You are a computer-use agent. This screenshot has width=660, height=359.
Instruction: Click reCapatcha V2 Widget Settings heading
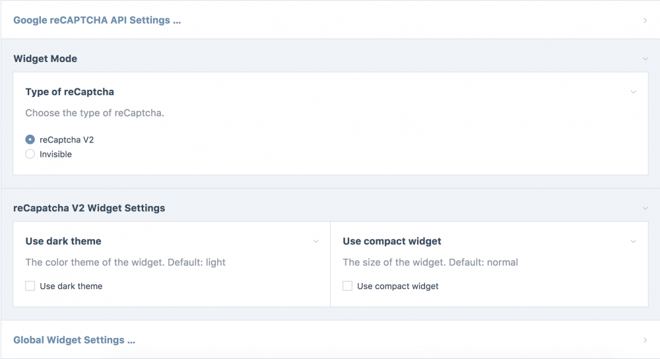pos(89,208)
